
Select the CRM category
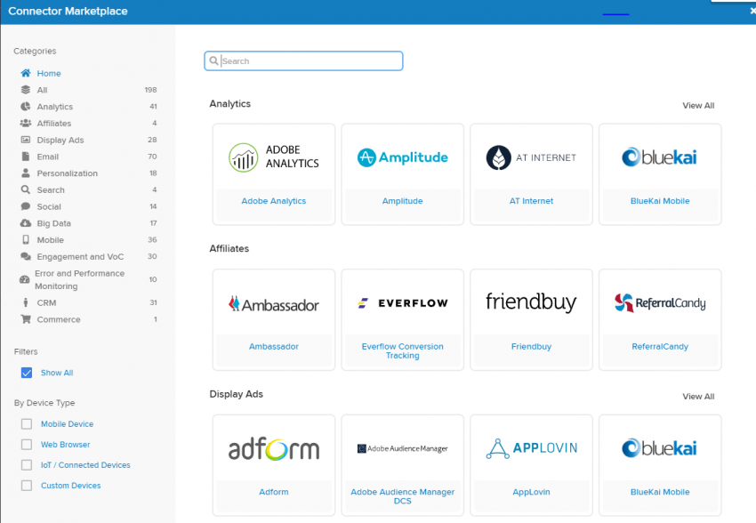[46, 302]
